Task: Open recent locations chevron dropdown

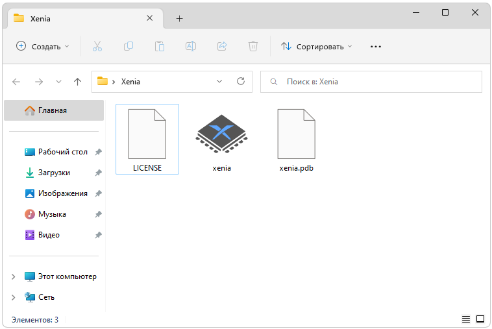Action: (58, 82)
